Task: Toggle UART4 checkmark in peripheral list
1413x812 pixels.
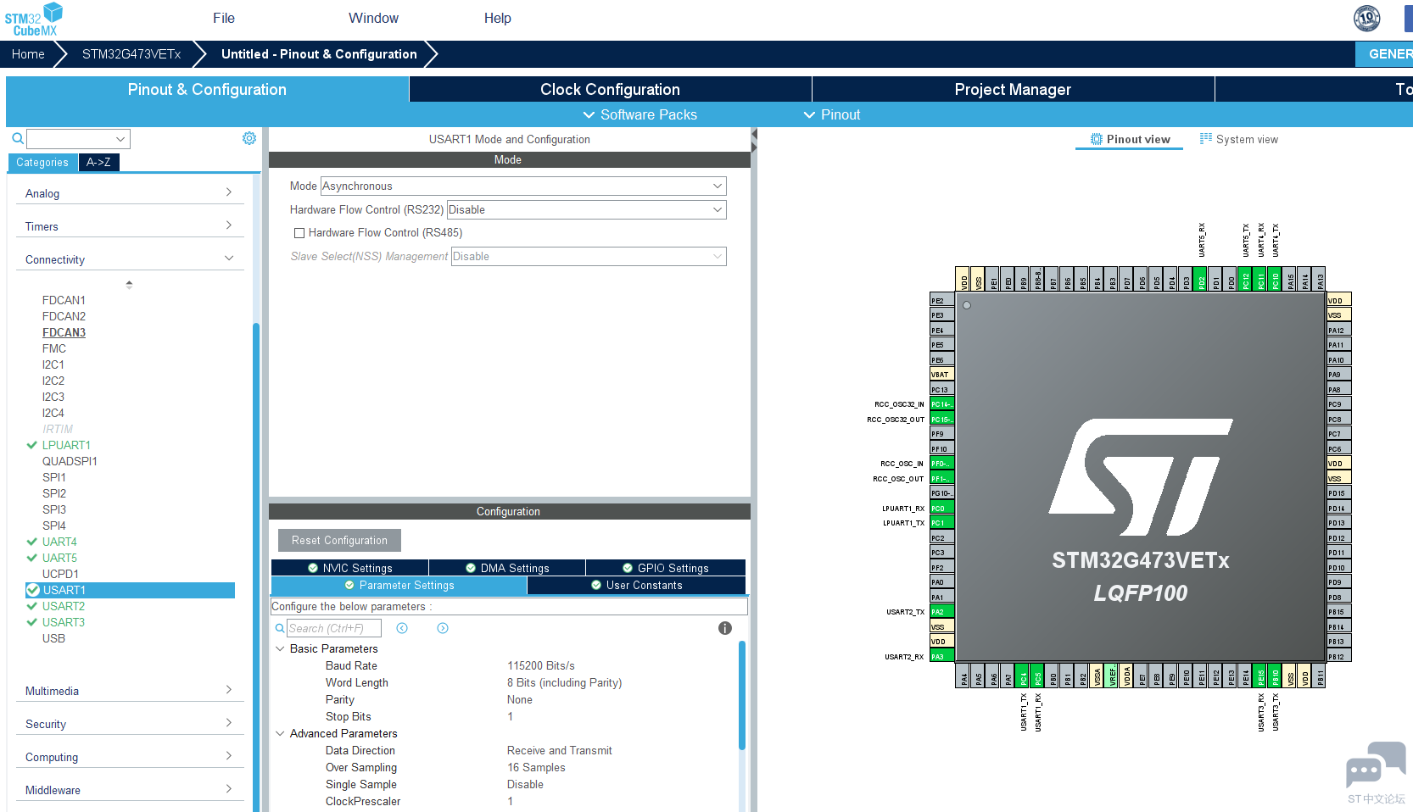Action: click(x=32, y=542)
